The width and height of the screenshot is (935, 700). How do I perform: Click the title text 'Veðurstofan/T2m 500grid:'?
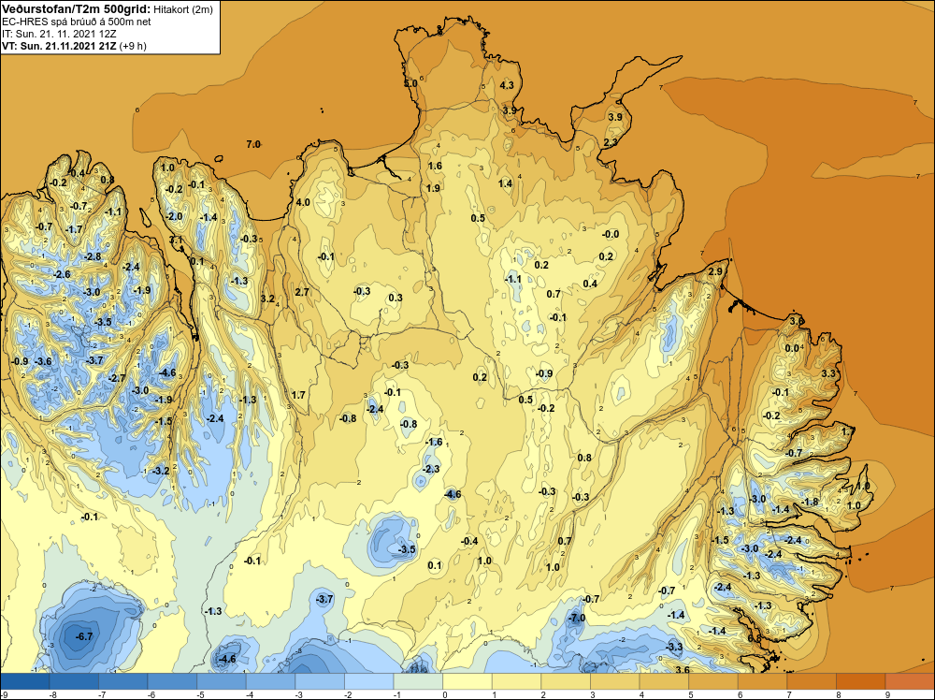tap(75, 9)
